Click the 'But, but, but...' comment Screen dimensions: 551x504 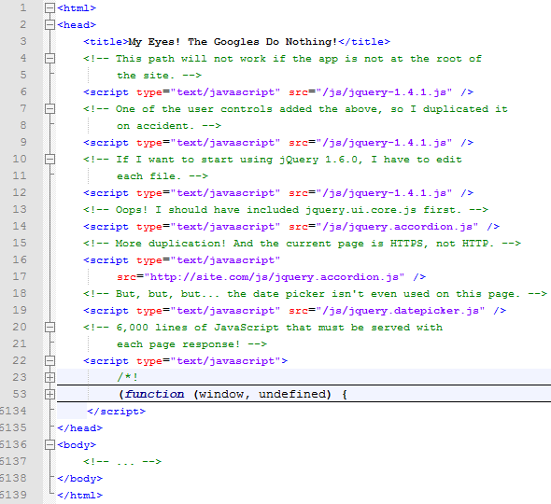(x=316, y=294)
